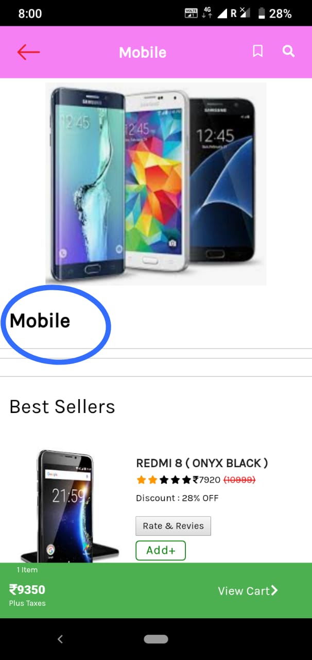This screenshot has width=312, height=660.
Task: Select the Mobile category heading
Action: coord(40,321)
